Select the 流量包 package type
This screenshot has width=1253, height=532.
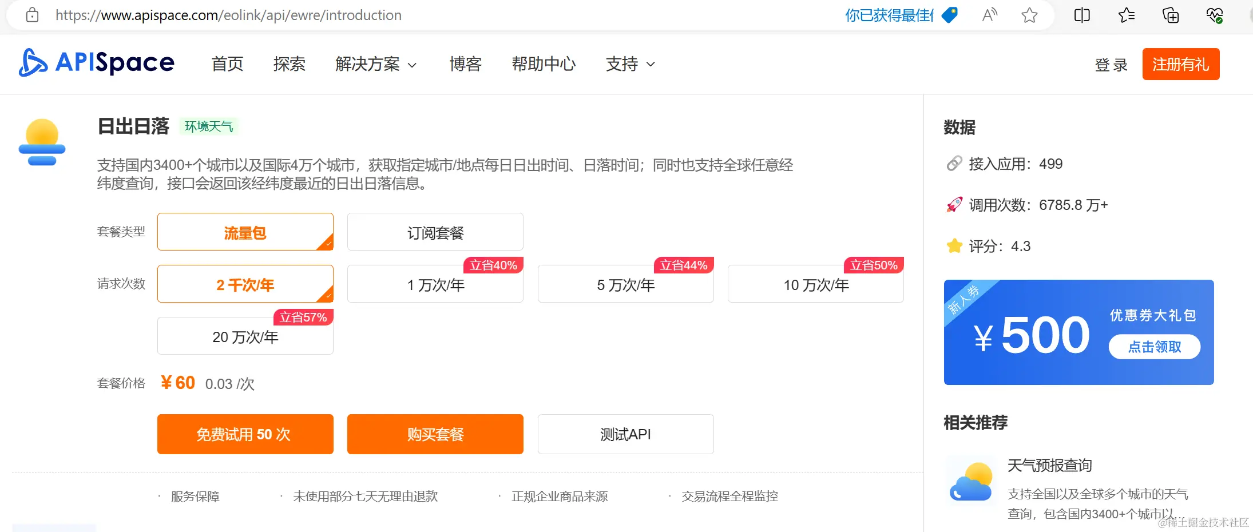tap(245, 232)
